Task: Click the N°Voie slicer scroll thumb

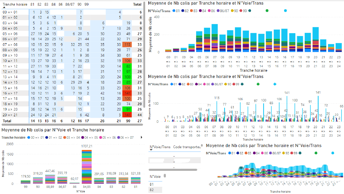Action: (x=165, y=176)
